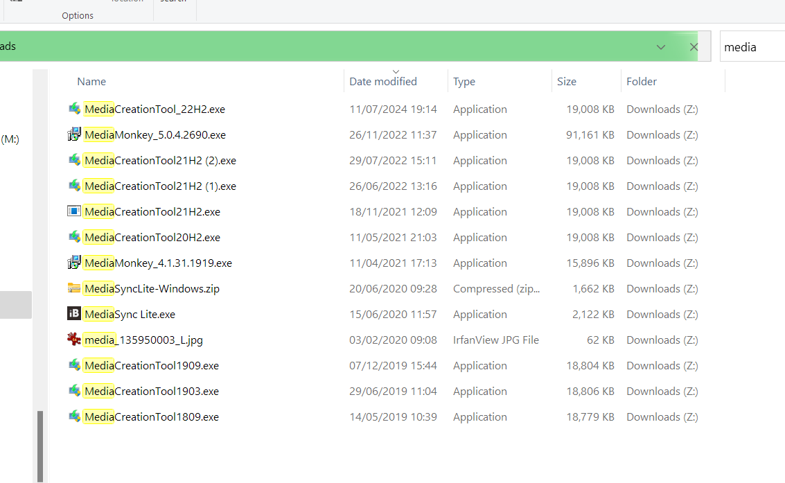Select the file MediaCreationTool20H2.exe
Screen dimensions: 785x483
(x=152, y=237)
